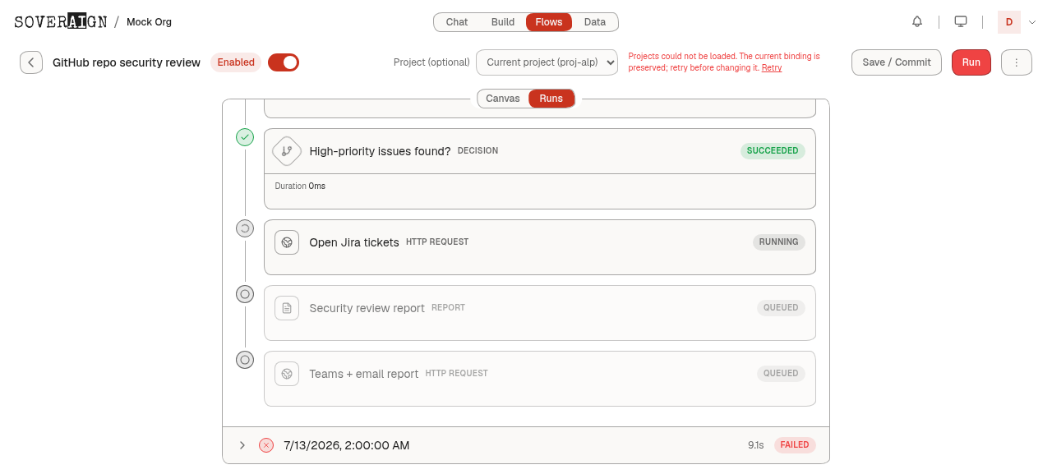
Task: Click the Teams + email report step title
Action: tap(364, 374)
